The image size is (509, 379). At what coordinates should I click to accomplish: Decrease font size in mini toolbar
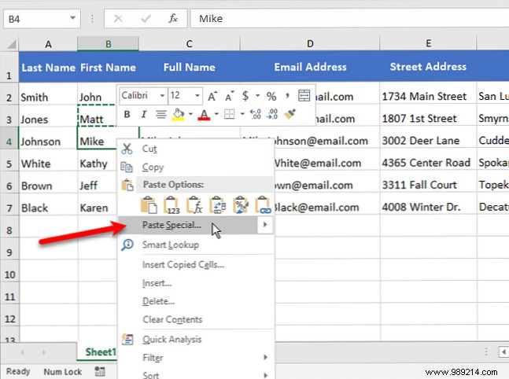pyautogui.click(x=230, y=96)
